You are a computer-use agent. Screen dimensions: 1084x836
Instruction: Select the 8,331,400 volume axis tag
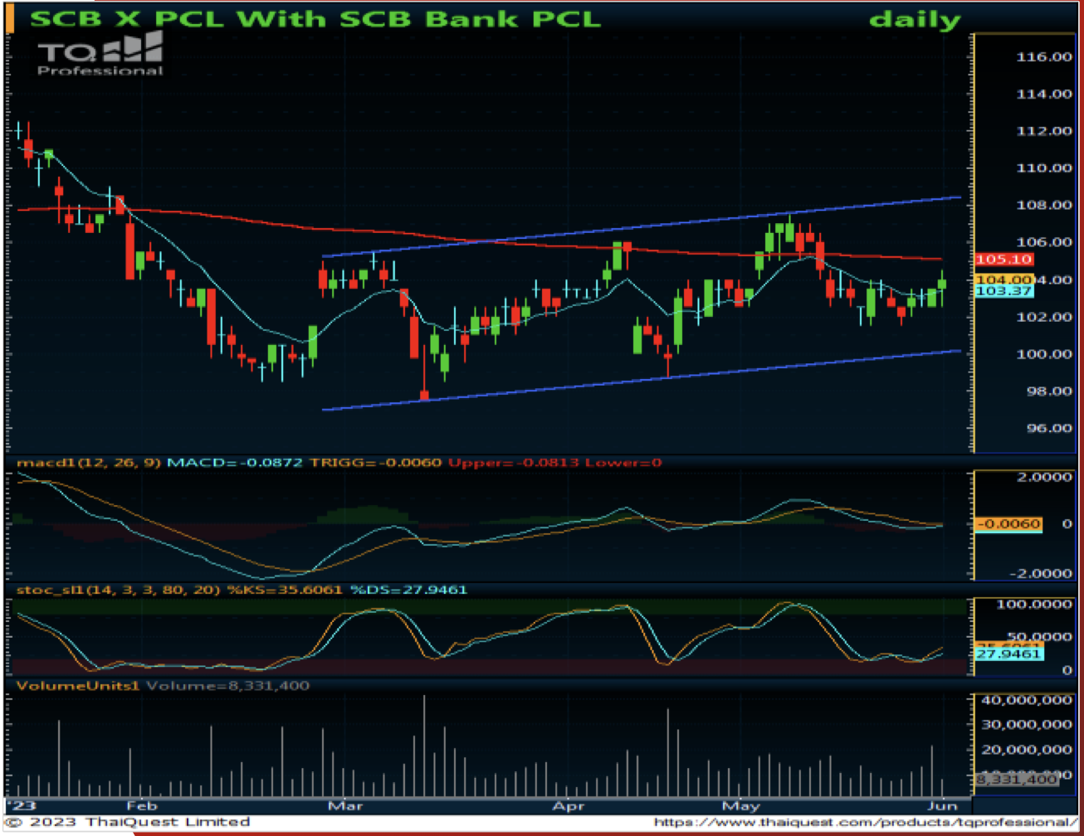pyautogui.click(x=1016, y=780)
